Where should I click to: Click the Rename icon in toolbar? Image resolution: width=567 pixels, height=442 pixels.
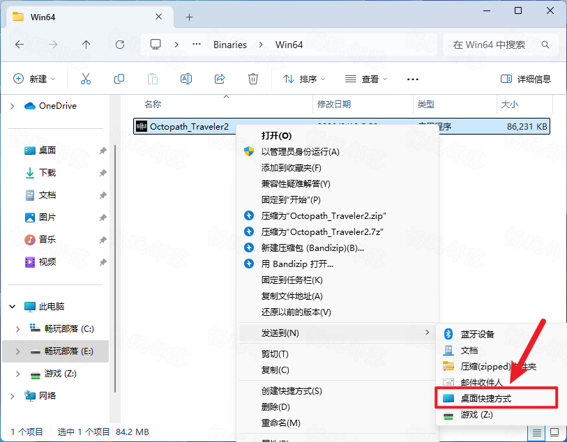point(186,79)
